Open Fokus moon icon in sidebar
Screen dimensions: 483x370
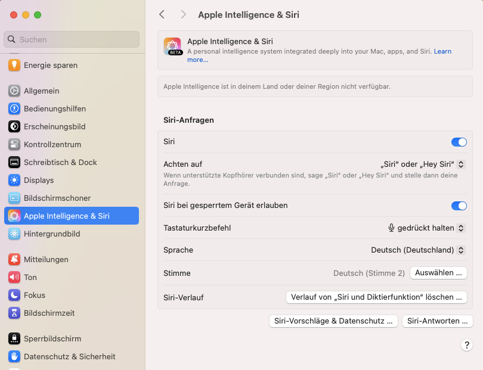point(14,295)
